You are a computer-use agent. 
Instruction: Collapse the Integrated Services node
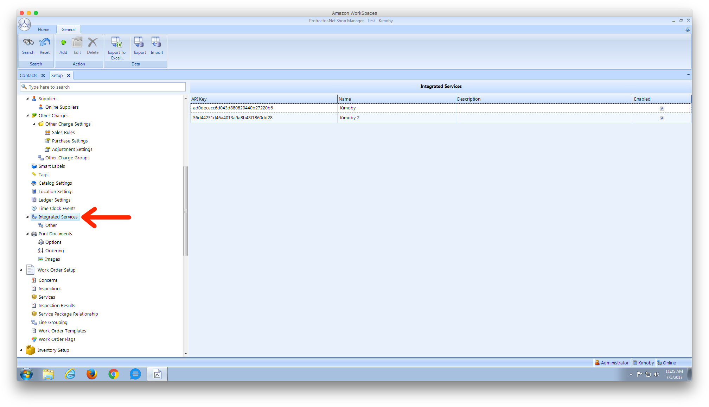[x=28, y=217]
